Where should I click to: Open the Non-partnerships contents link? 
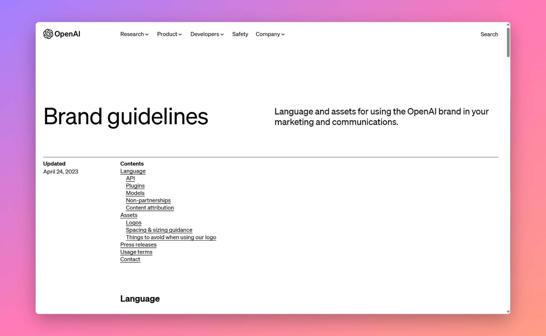click(148, 201)
